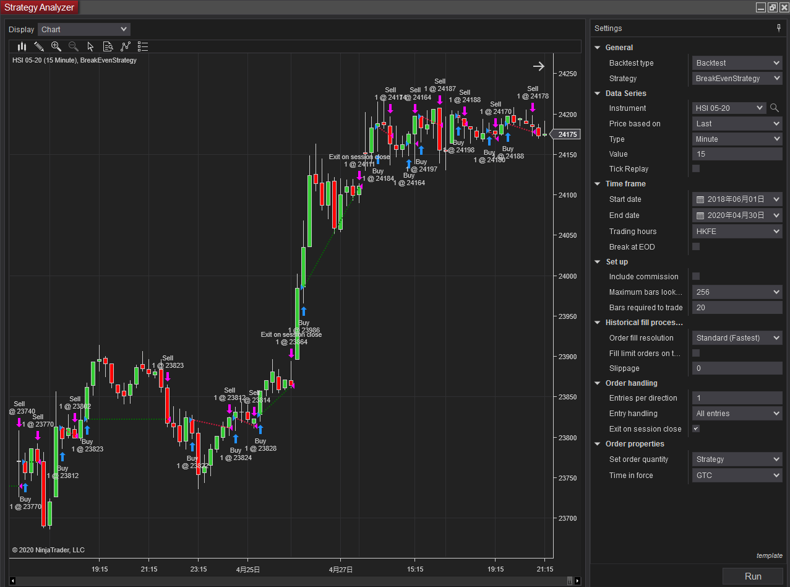Click the template link
The image size is (790, 587).
769,555
